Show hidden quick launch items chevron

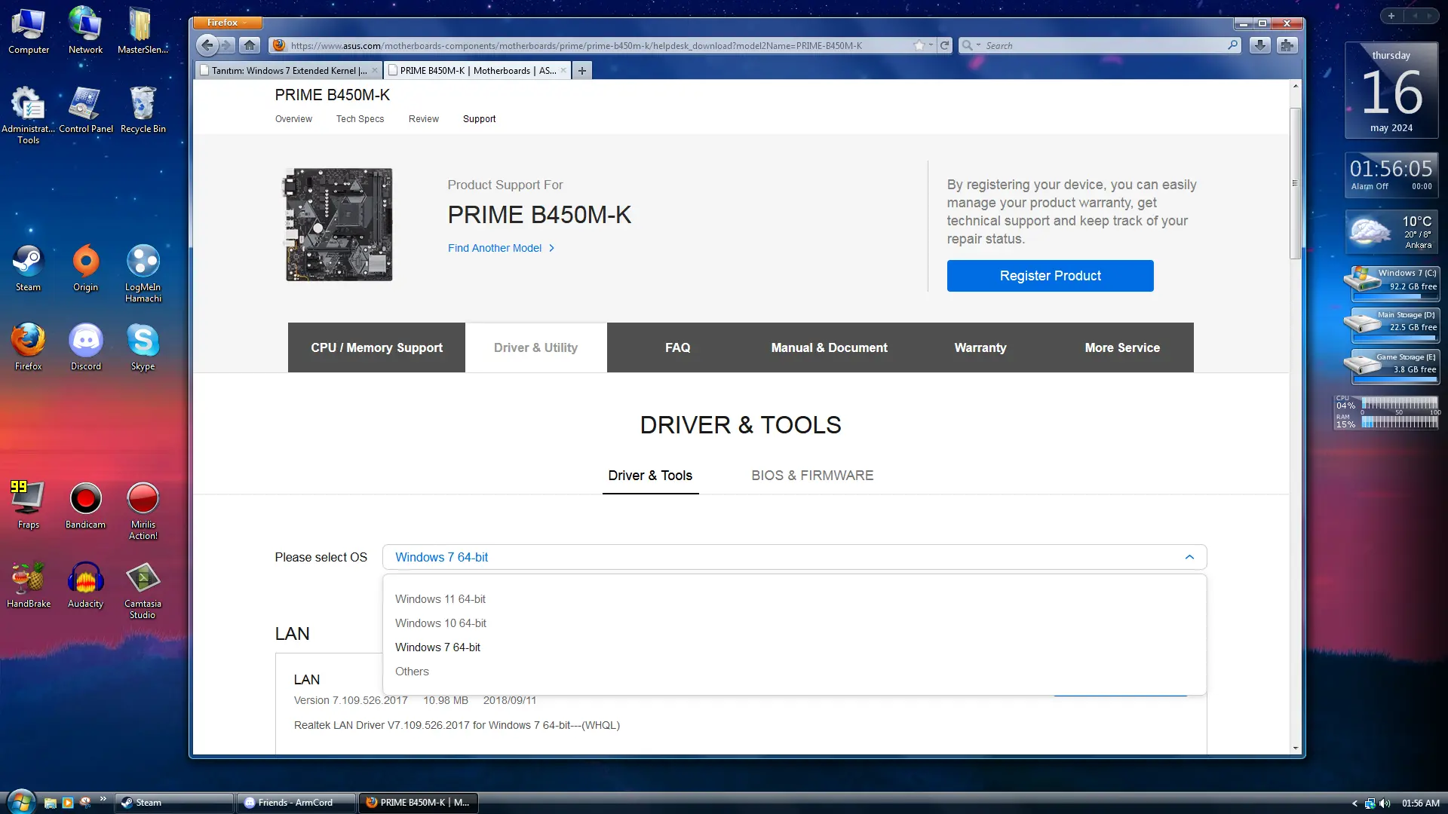click(x=103, y=799)
